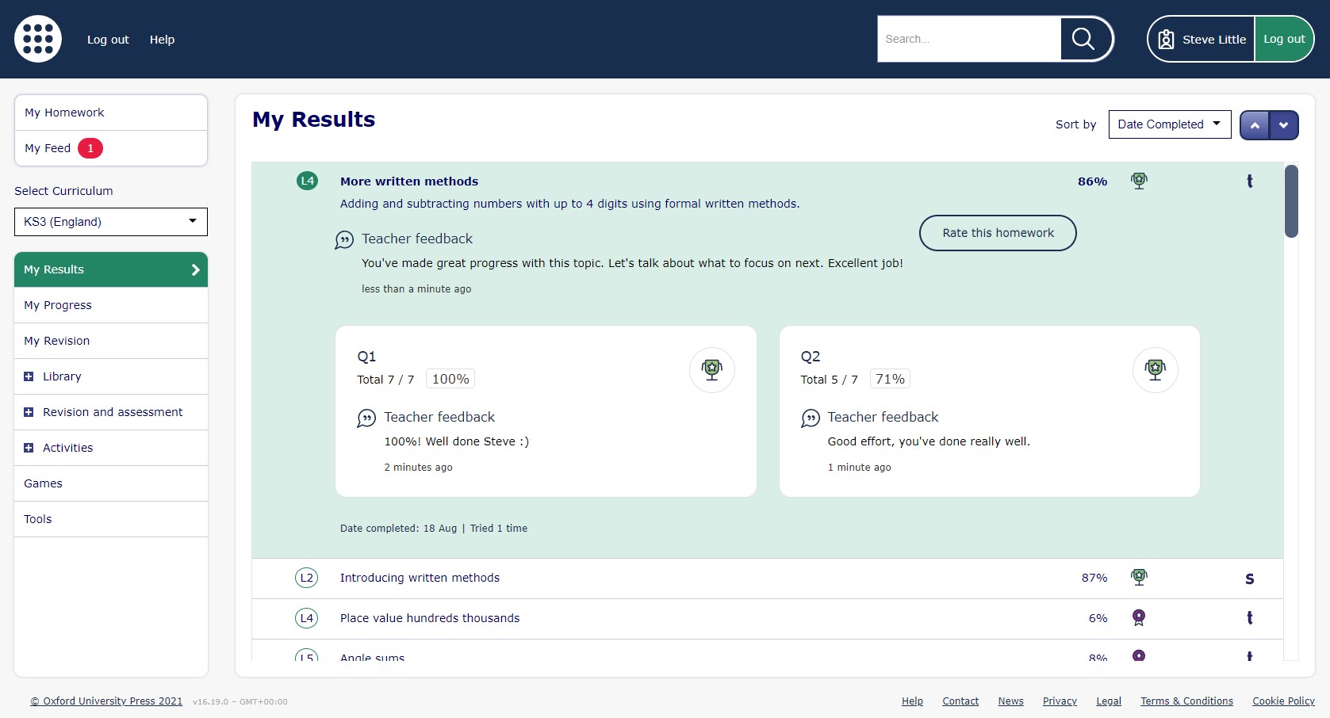Screen dimensions: 1330x718
Task: Open Terms & Conditions link
Action: click(1186, 701)
